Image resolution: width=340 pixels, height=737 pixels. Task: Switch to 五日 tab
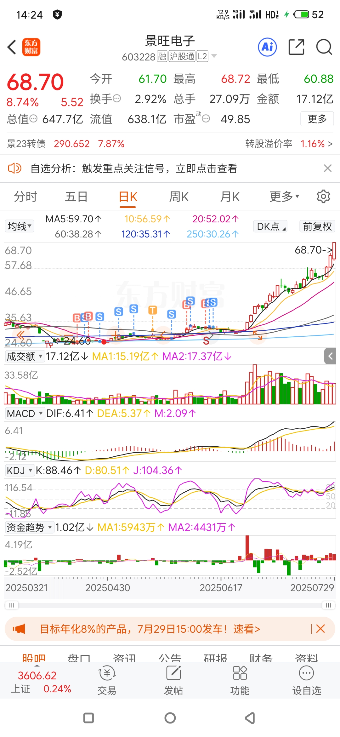[76, 197]
